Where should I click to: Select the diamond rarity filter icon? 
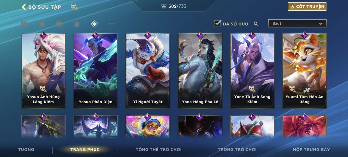(x=94, y=24)
